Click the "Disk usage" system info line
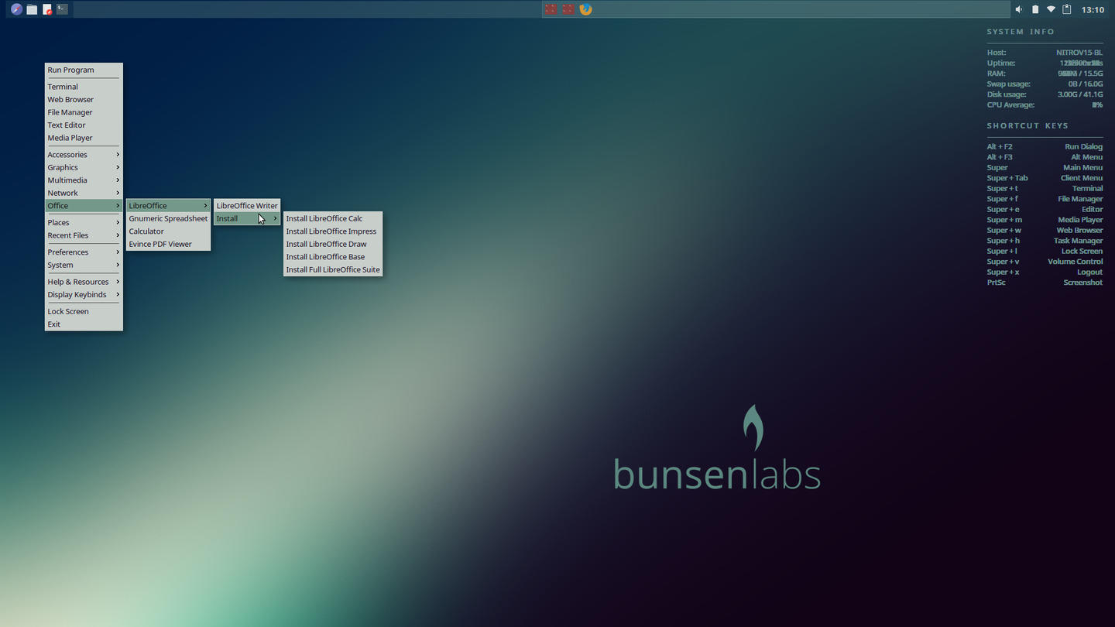Image resolution: width=1115 pixels, height=627 pixels. pos(1045,94)
